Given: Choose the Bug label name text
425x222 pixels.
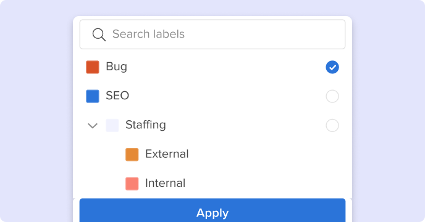Looking at the screenshot, I should [116, 67].
